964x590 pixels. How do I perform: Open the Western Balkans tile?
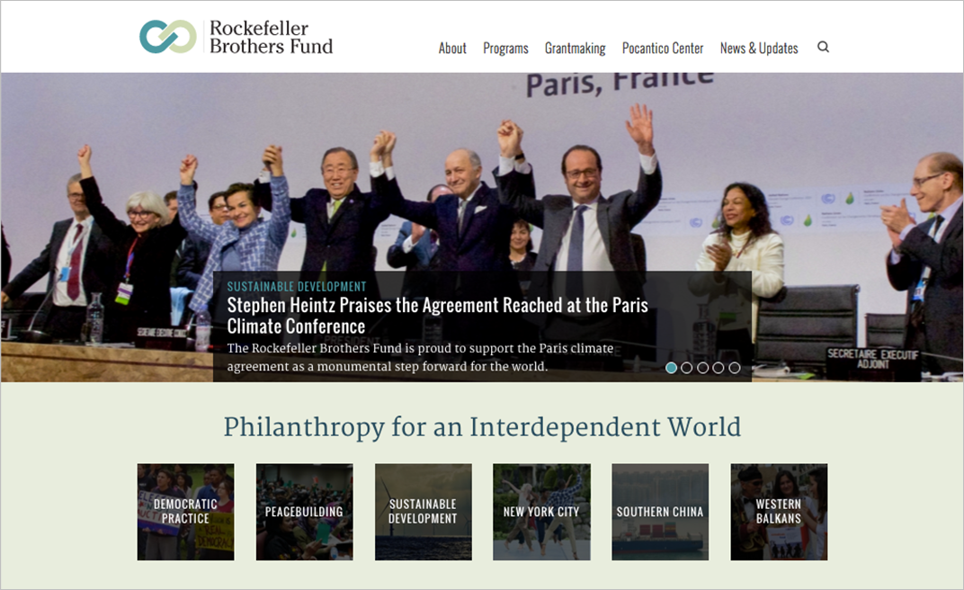point(779,512)
